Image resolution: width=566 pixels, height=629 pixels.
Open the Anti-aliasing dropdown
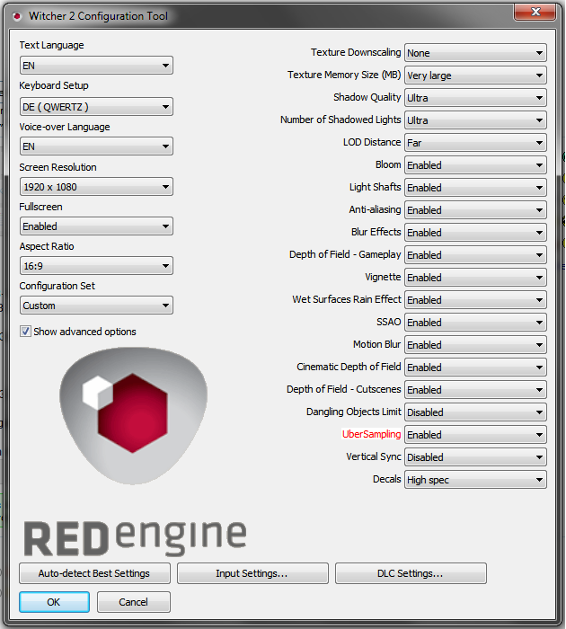click(475, 210)
